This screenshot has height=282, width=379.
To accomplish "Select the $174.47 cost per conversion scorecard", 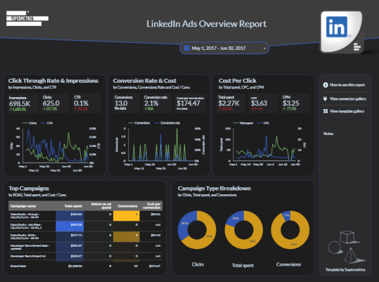I will pos(191,103).
